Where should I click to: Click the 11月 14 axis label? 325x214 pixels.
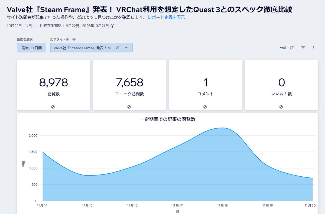(42, 206)
